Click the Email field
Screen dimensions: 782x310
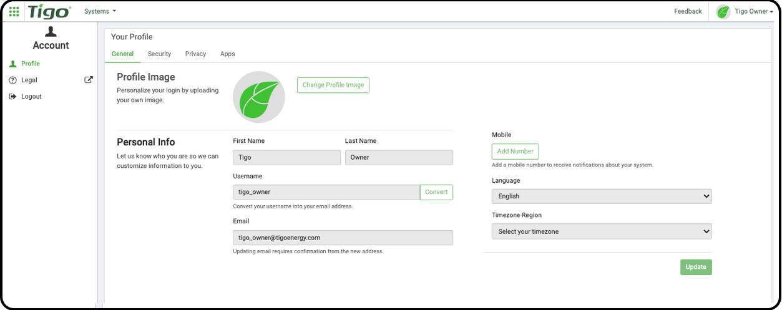coord(343,238)
